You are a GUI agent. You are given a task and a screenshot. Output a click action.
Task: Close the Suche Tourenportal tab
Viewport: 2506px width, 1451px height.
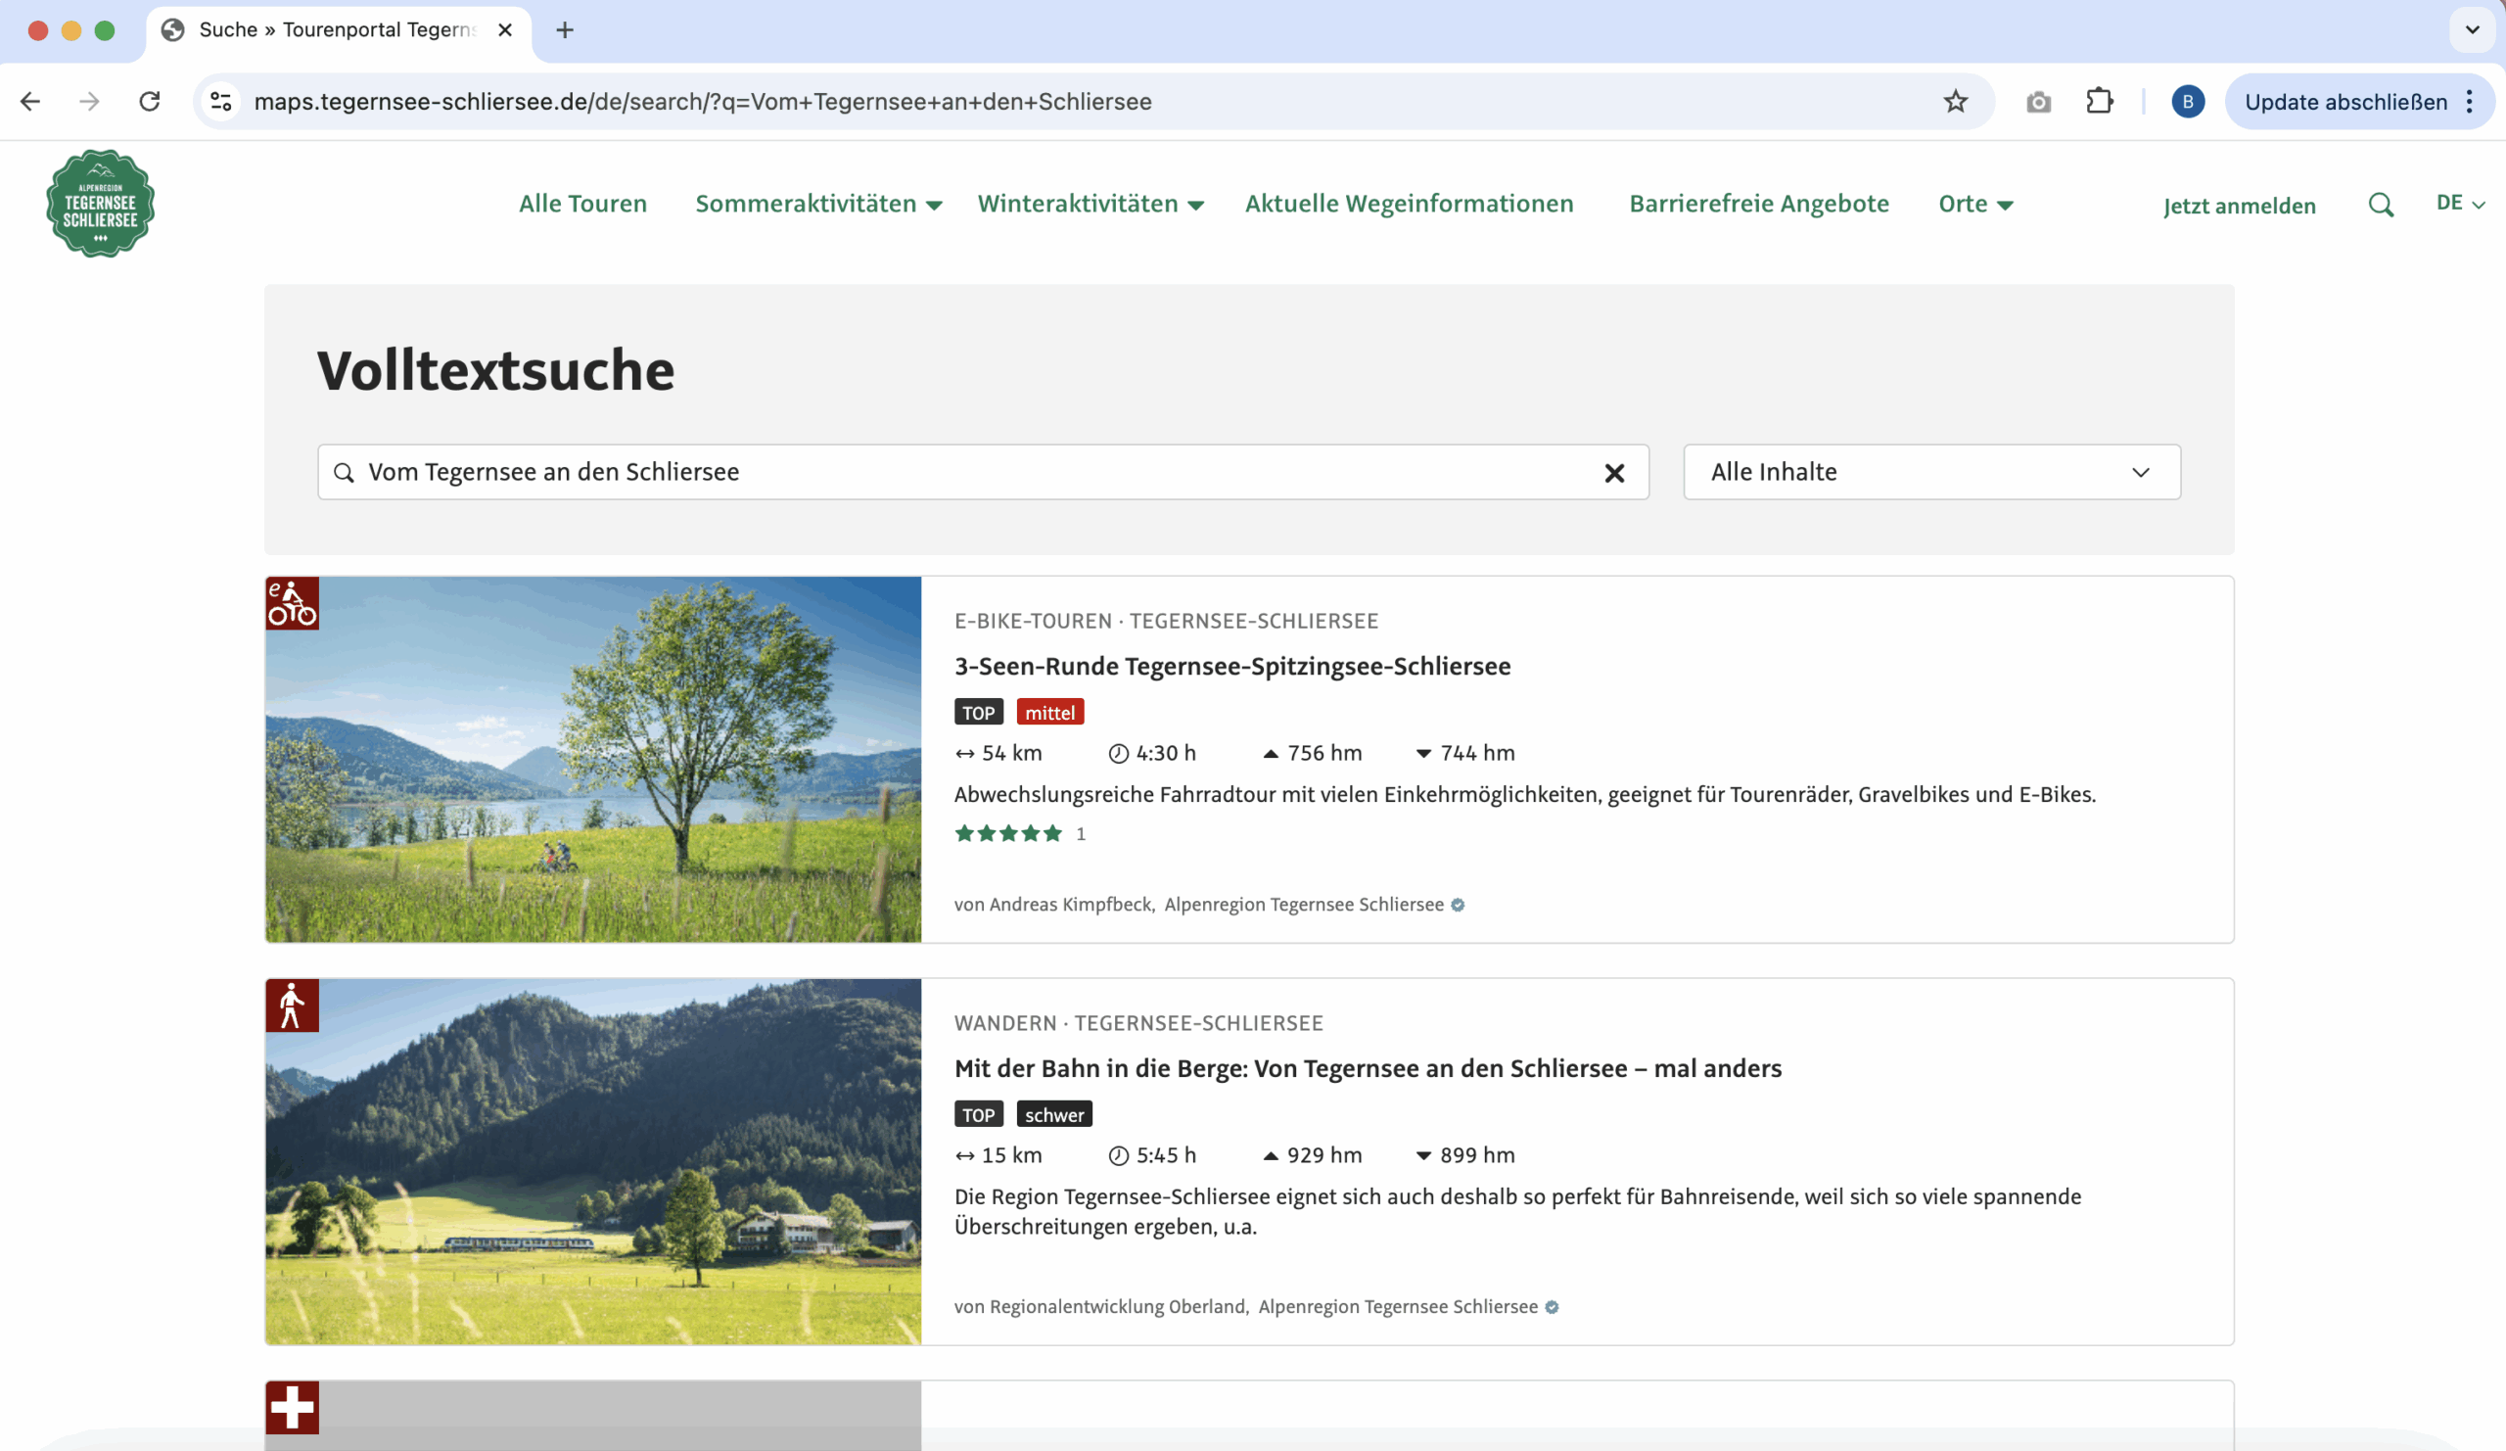505,29
